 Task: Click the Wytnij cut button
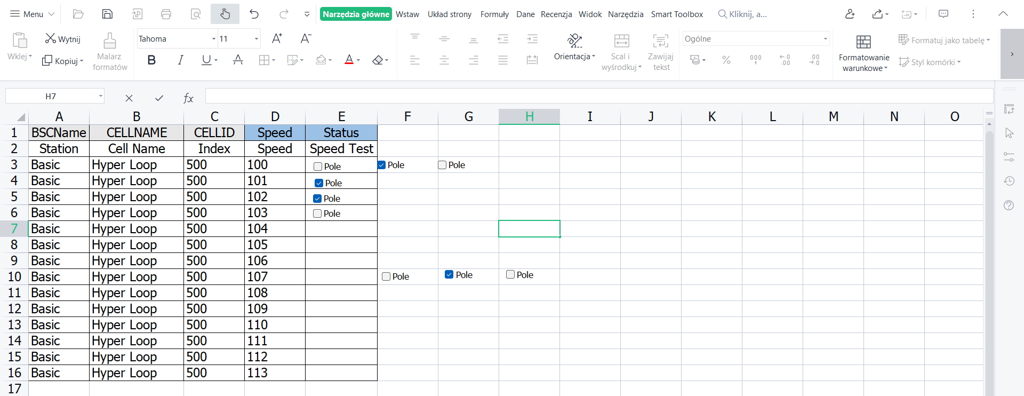pos(63,39)
